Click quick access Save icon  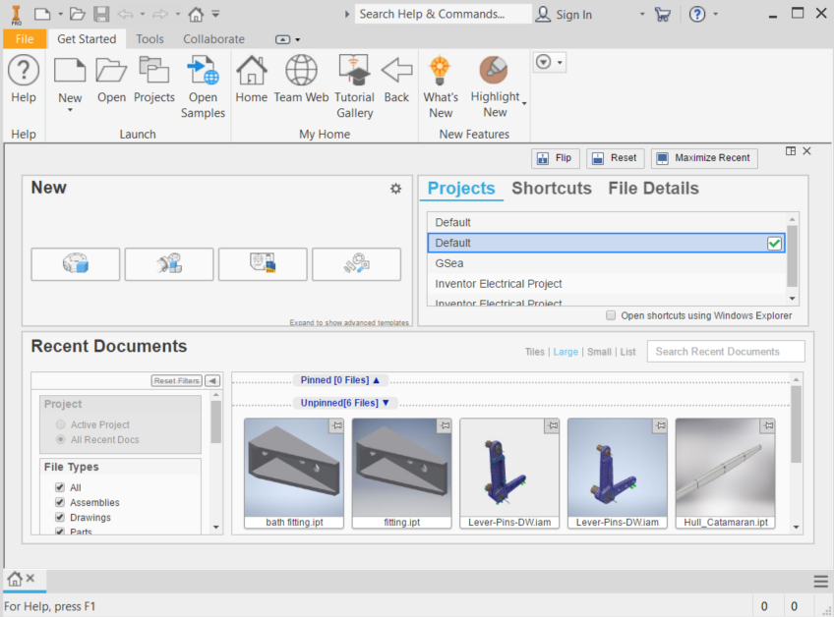(101, 14)
